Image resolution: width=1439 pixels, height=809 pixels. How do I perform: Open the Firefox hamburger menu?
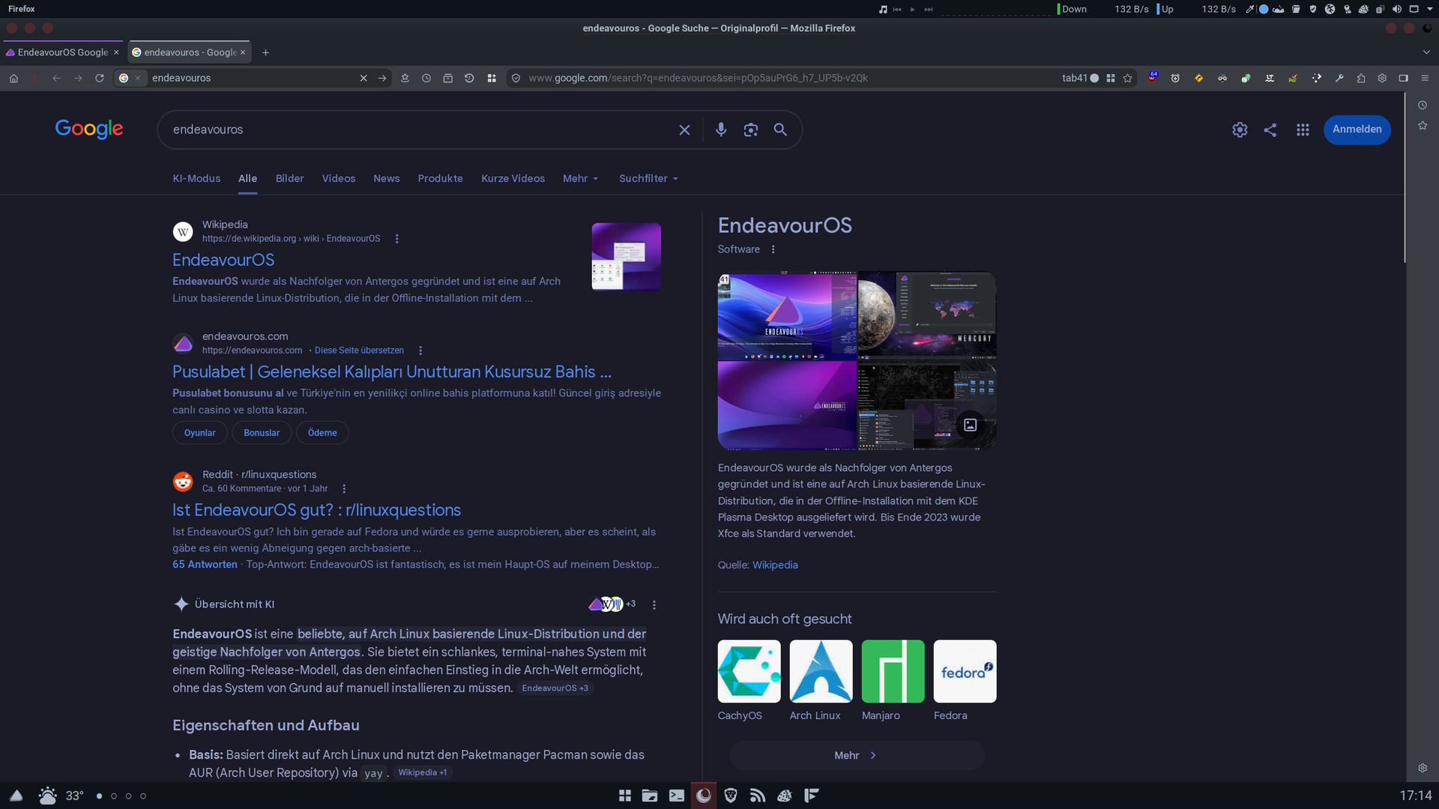tap(1425, 78)
